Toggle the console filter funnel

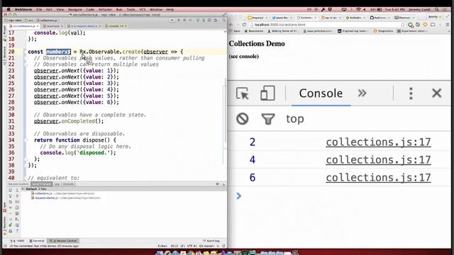click(268, 119)
